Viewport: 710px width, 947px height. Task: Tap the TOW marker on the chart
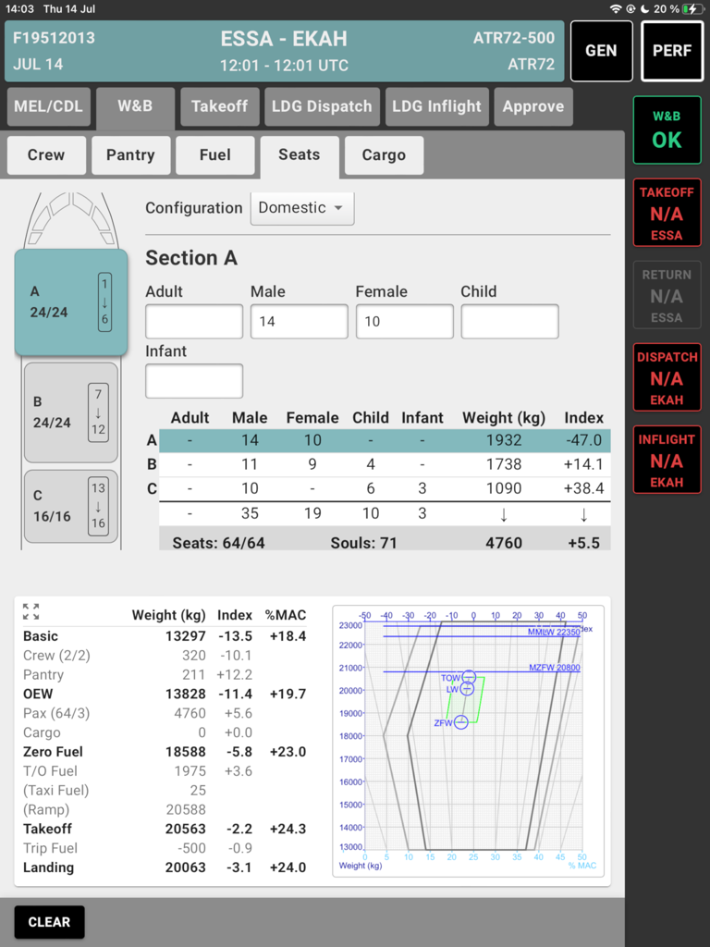pyautogui.click(x=469, y=677)
